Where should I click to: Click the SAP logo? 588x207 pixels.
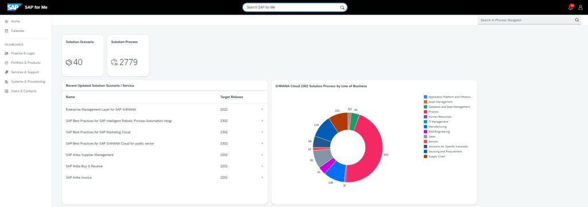(14, 7)
